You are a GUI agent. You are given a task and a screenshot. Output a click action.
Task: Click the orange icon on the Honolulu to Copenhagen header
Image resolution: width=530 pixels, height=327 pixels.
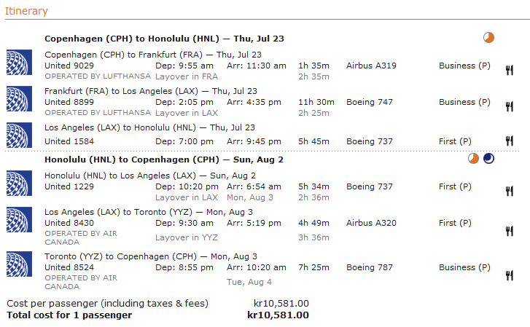point(474,158)
